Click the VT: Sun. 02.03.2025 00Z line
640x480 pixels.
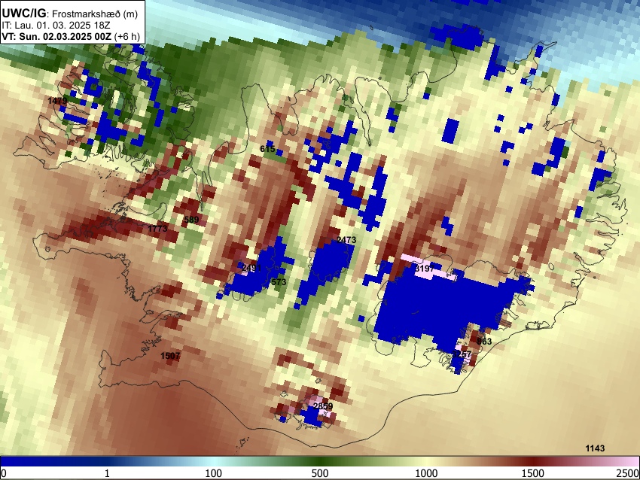point(71,36)
